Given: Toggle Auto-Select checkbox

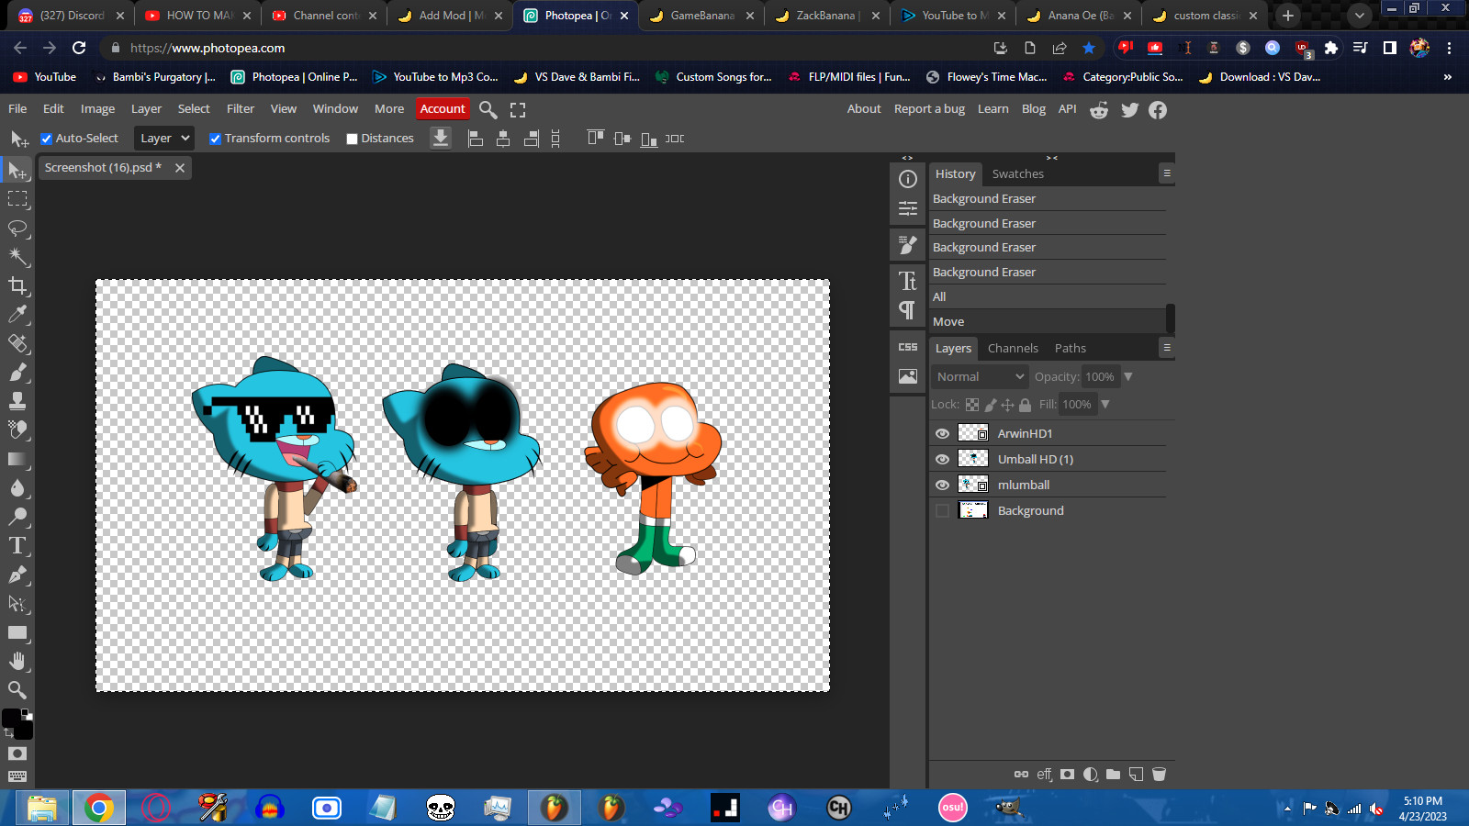Looking at the screenshot, I should point(46,139).
